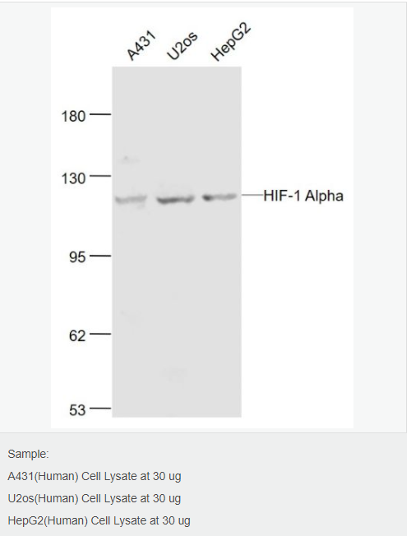Click the A431 lane label
This screenshot has height=536, width=411.
coord(141,45)
